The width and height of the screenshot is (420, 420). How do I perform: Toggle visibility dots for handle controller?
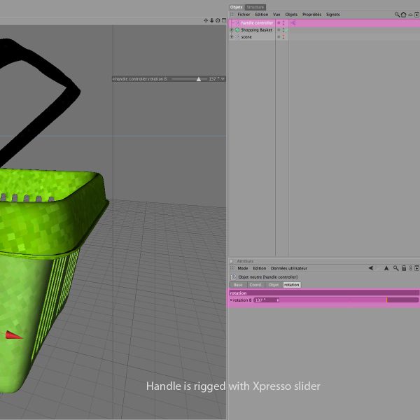[x=283, y=23]
